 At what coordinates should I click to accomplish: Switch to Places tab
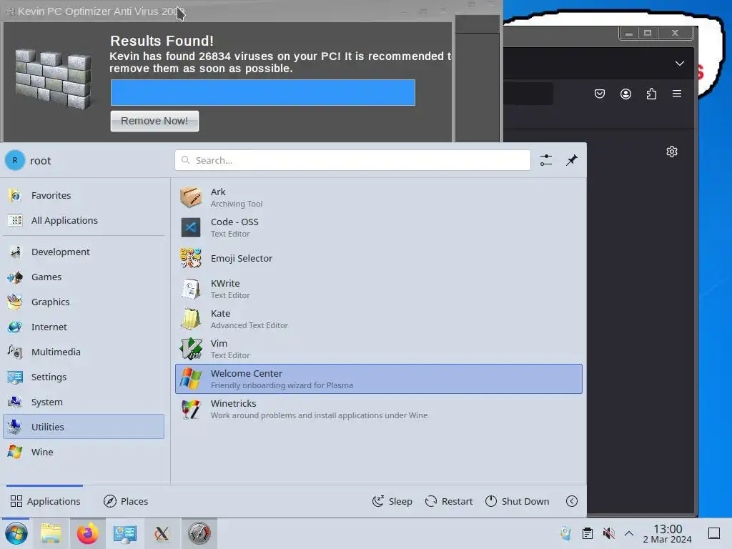(x=126, y=501)
